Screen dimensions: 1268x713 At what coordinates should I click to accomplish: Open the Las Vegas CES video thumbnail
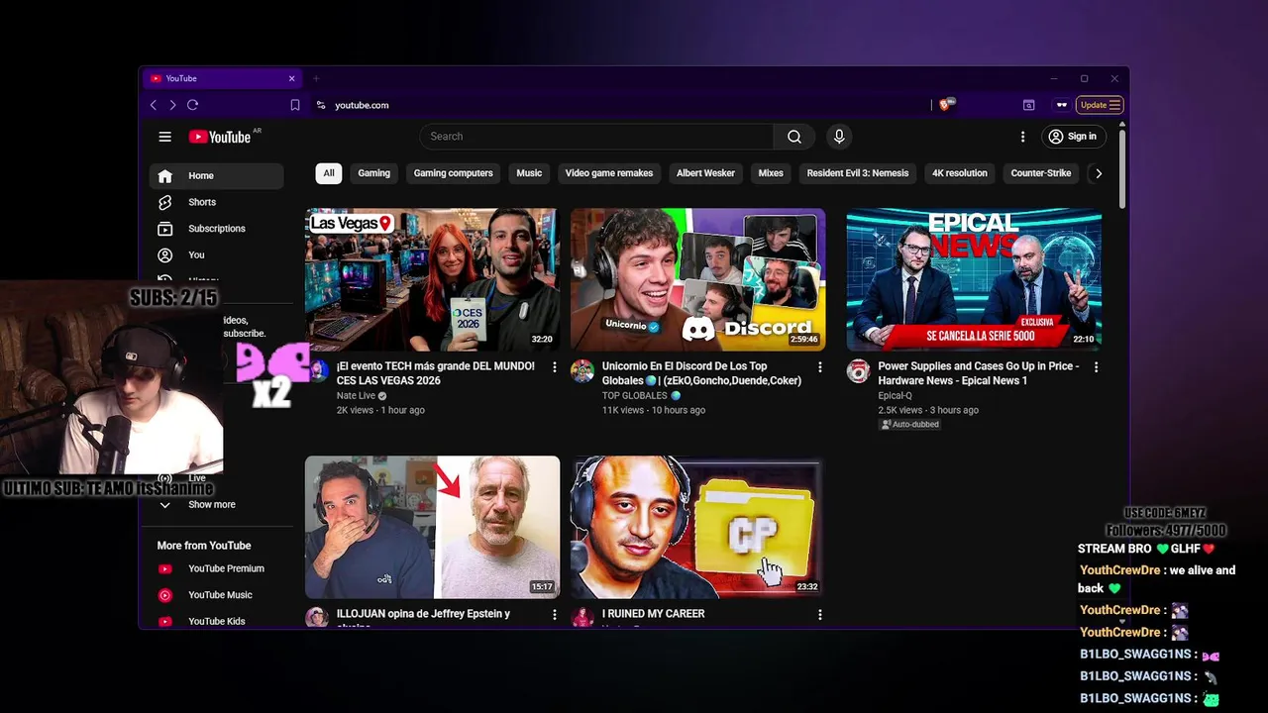[432, 279]
